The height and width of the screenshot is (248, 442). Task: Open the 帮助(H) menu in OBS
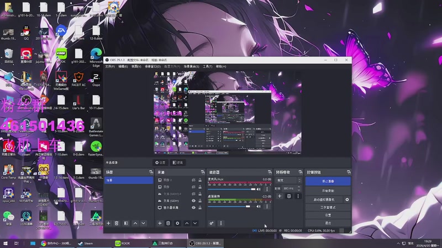(x=221, y=67)
